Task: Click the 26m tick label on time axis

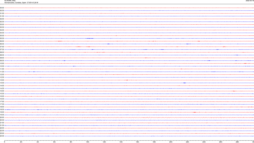Action: pyautogui.click(x=221, y=142)
